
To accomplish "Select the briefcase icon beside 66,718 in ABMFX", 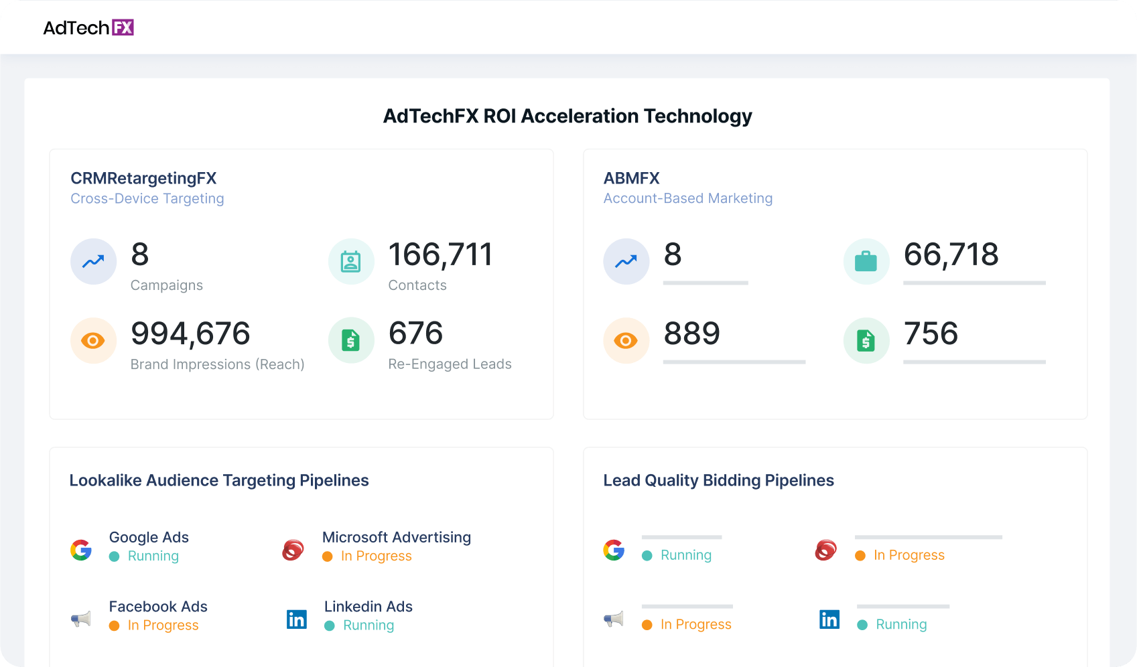I will (866, 261).
